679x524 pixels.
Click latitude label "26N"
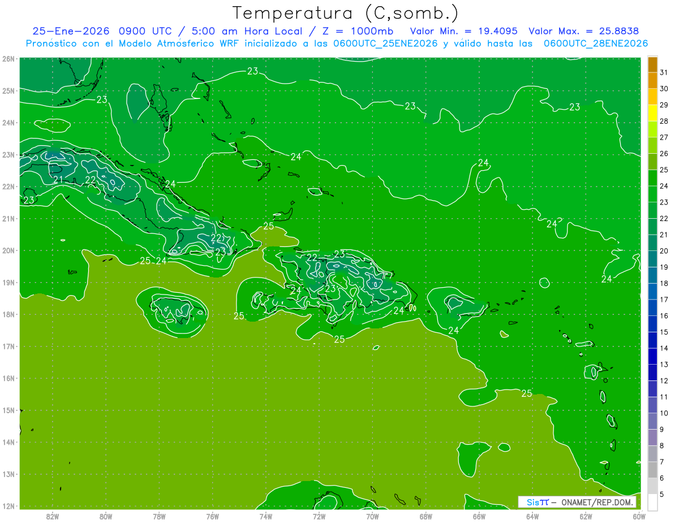(x=8, y=59)
